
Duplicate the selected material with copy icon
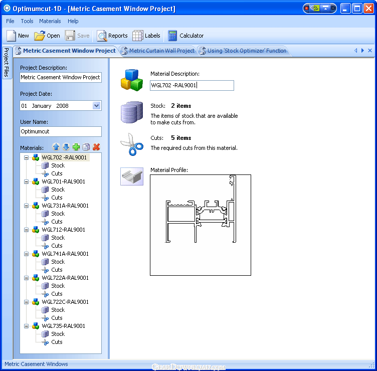[86, 147]
